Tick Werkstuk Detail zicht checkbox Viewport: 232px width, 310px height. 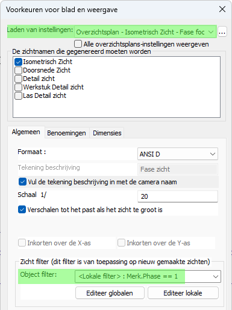pos(18,87)
